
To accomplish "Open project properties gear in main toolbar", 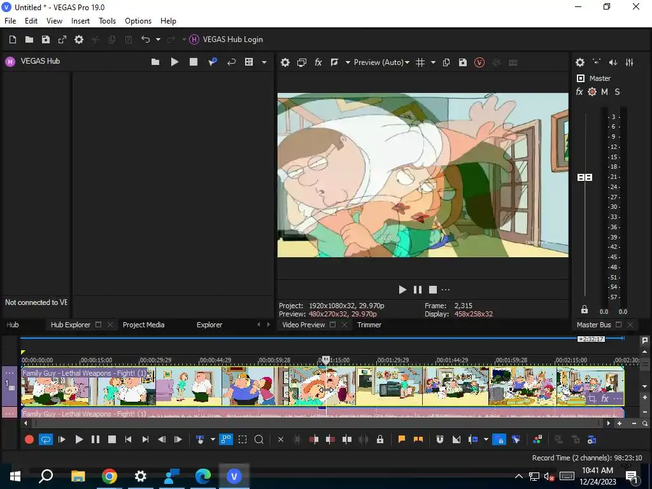I will click(79, 39).
